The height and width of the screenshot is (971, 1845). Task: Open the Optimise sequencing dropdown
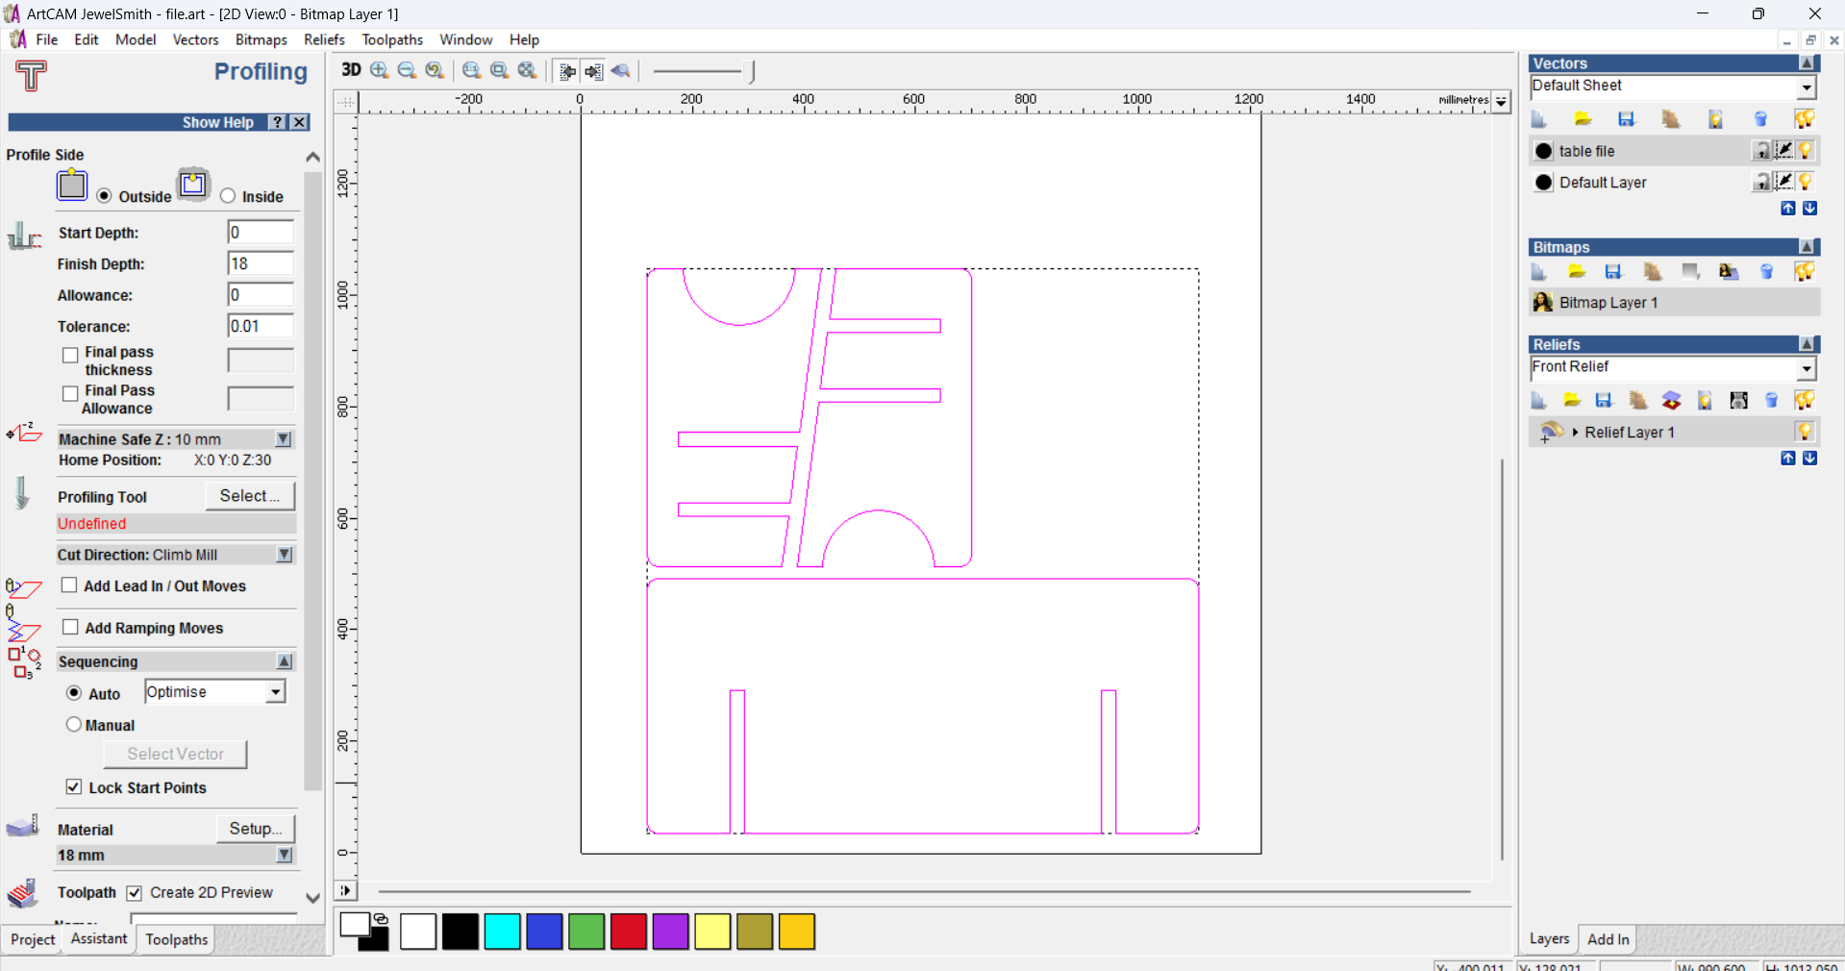tap(276, 692)
